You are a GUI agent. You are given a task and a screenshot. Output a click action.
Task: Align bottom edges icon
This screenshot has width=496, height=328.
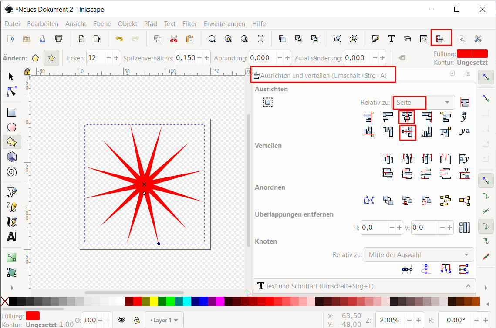click(x=426, y=131)
